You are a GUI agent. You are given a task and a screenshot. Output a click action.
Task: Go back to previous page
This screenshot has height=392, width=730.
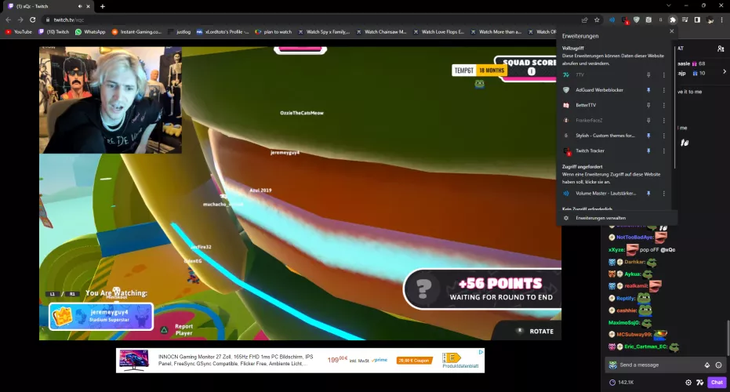tap(9, 20)
